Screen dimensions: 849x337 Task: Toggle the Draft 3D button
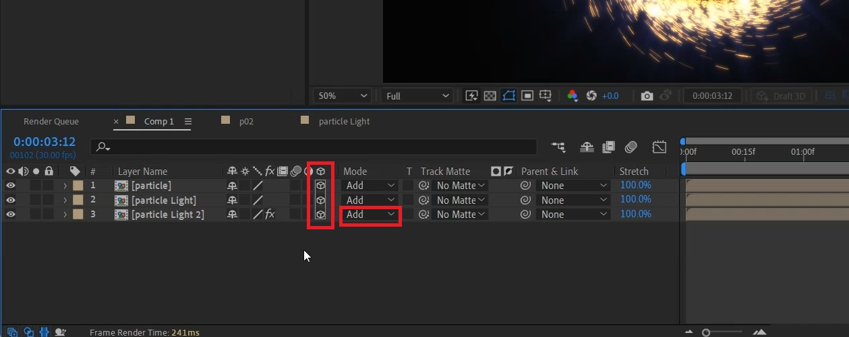(x=781, y=96)
